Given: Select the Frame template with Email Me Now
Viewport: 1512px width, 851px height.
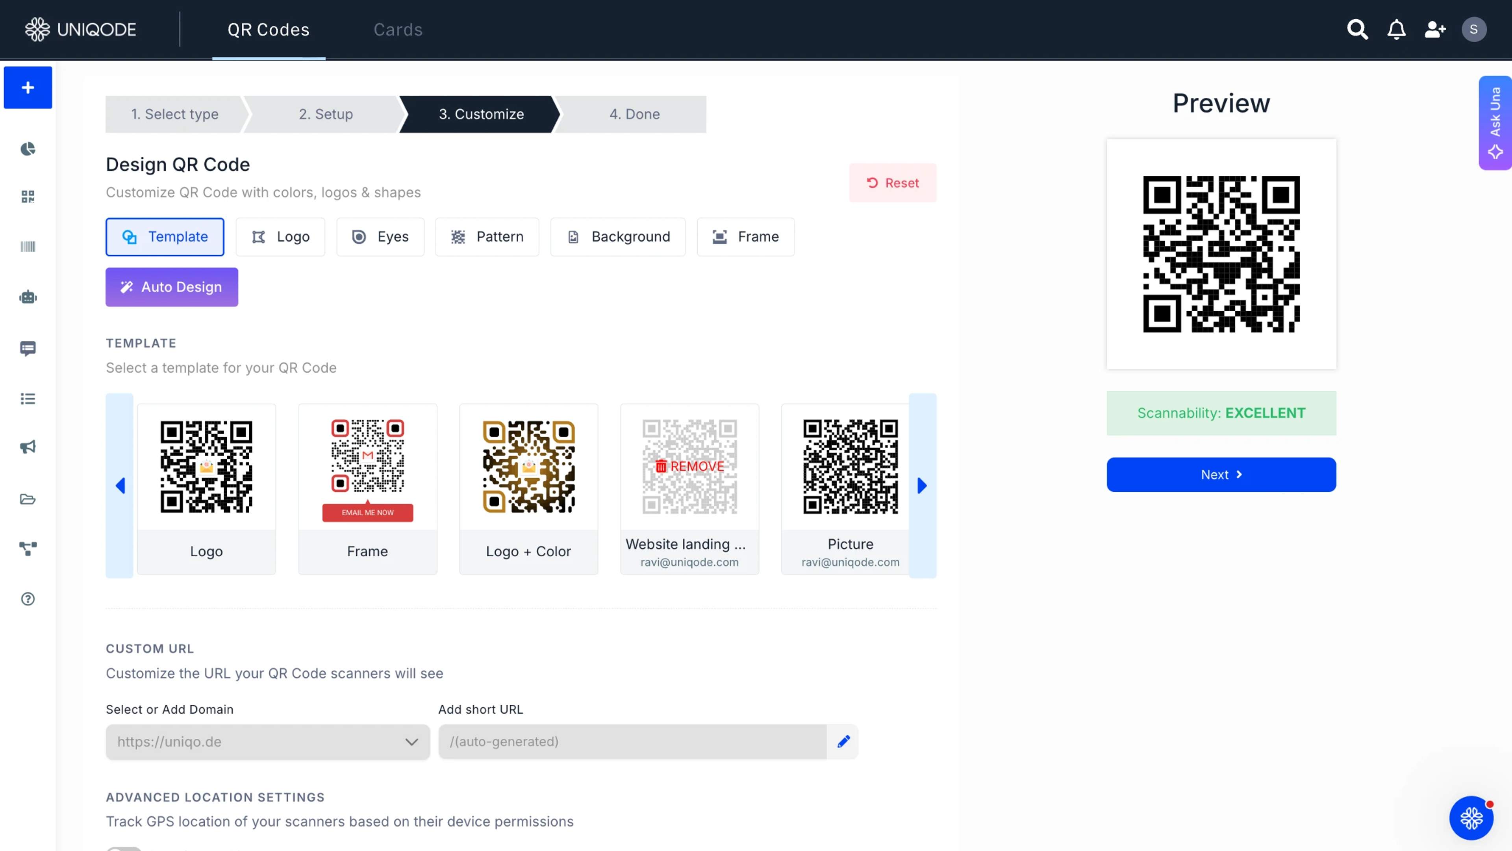Looking at the screenshot, I should tap(367, 489).
